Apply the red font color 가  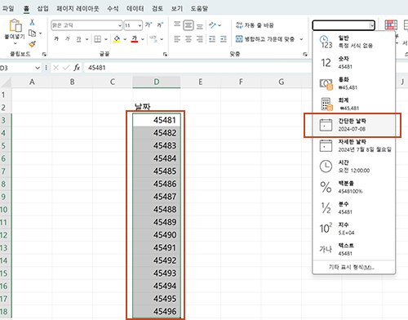135,39
